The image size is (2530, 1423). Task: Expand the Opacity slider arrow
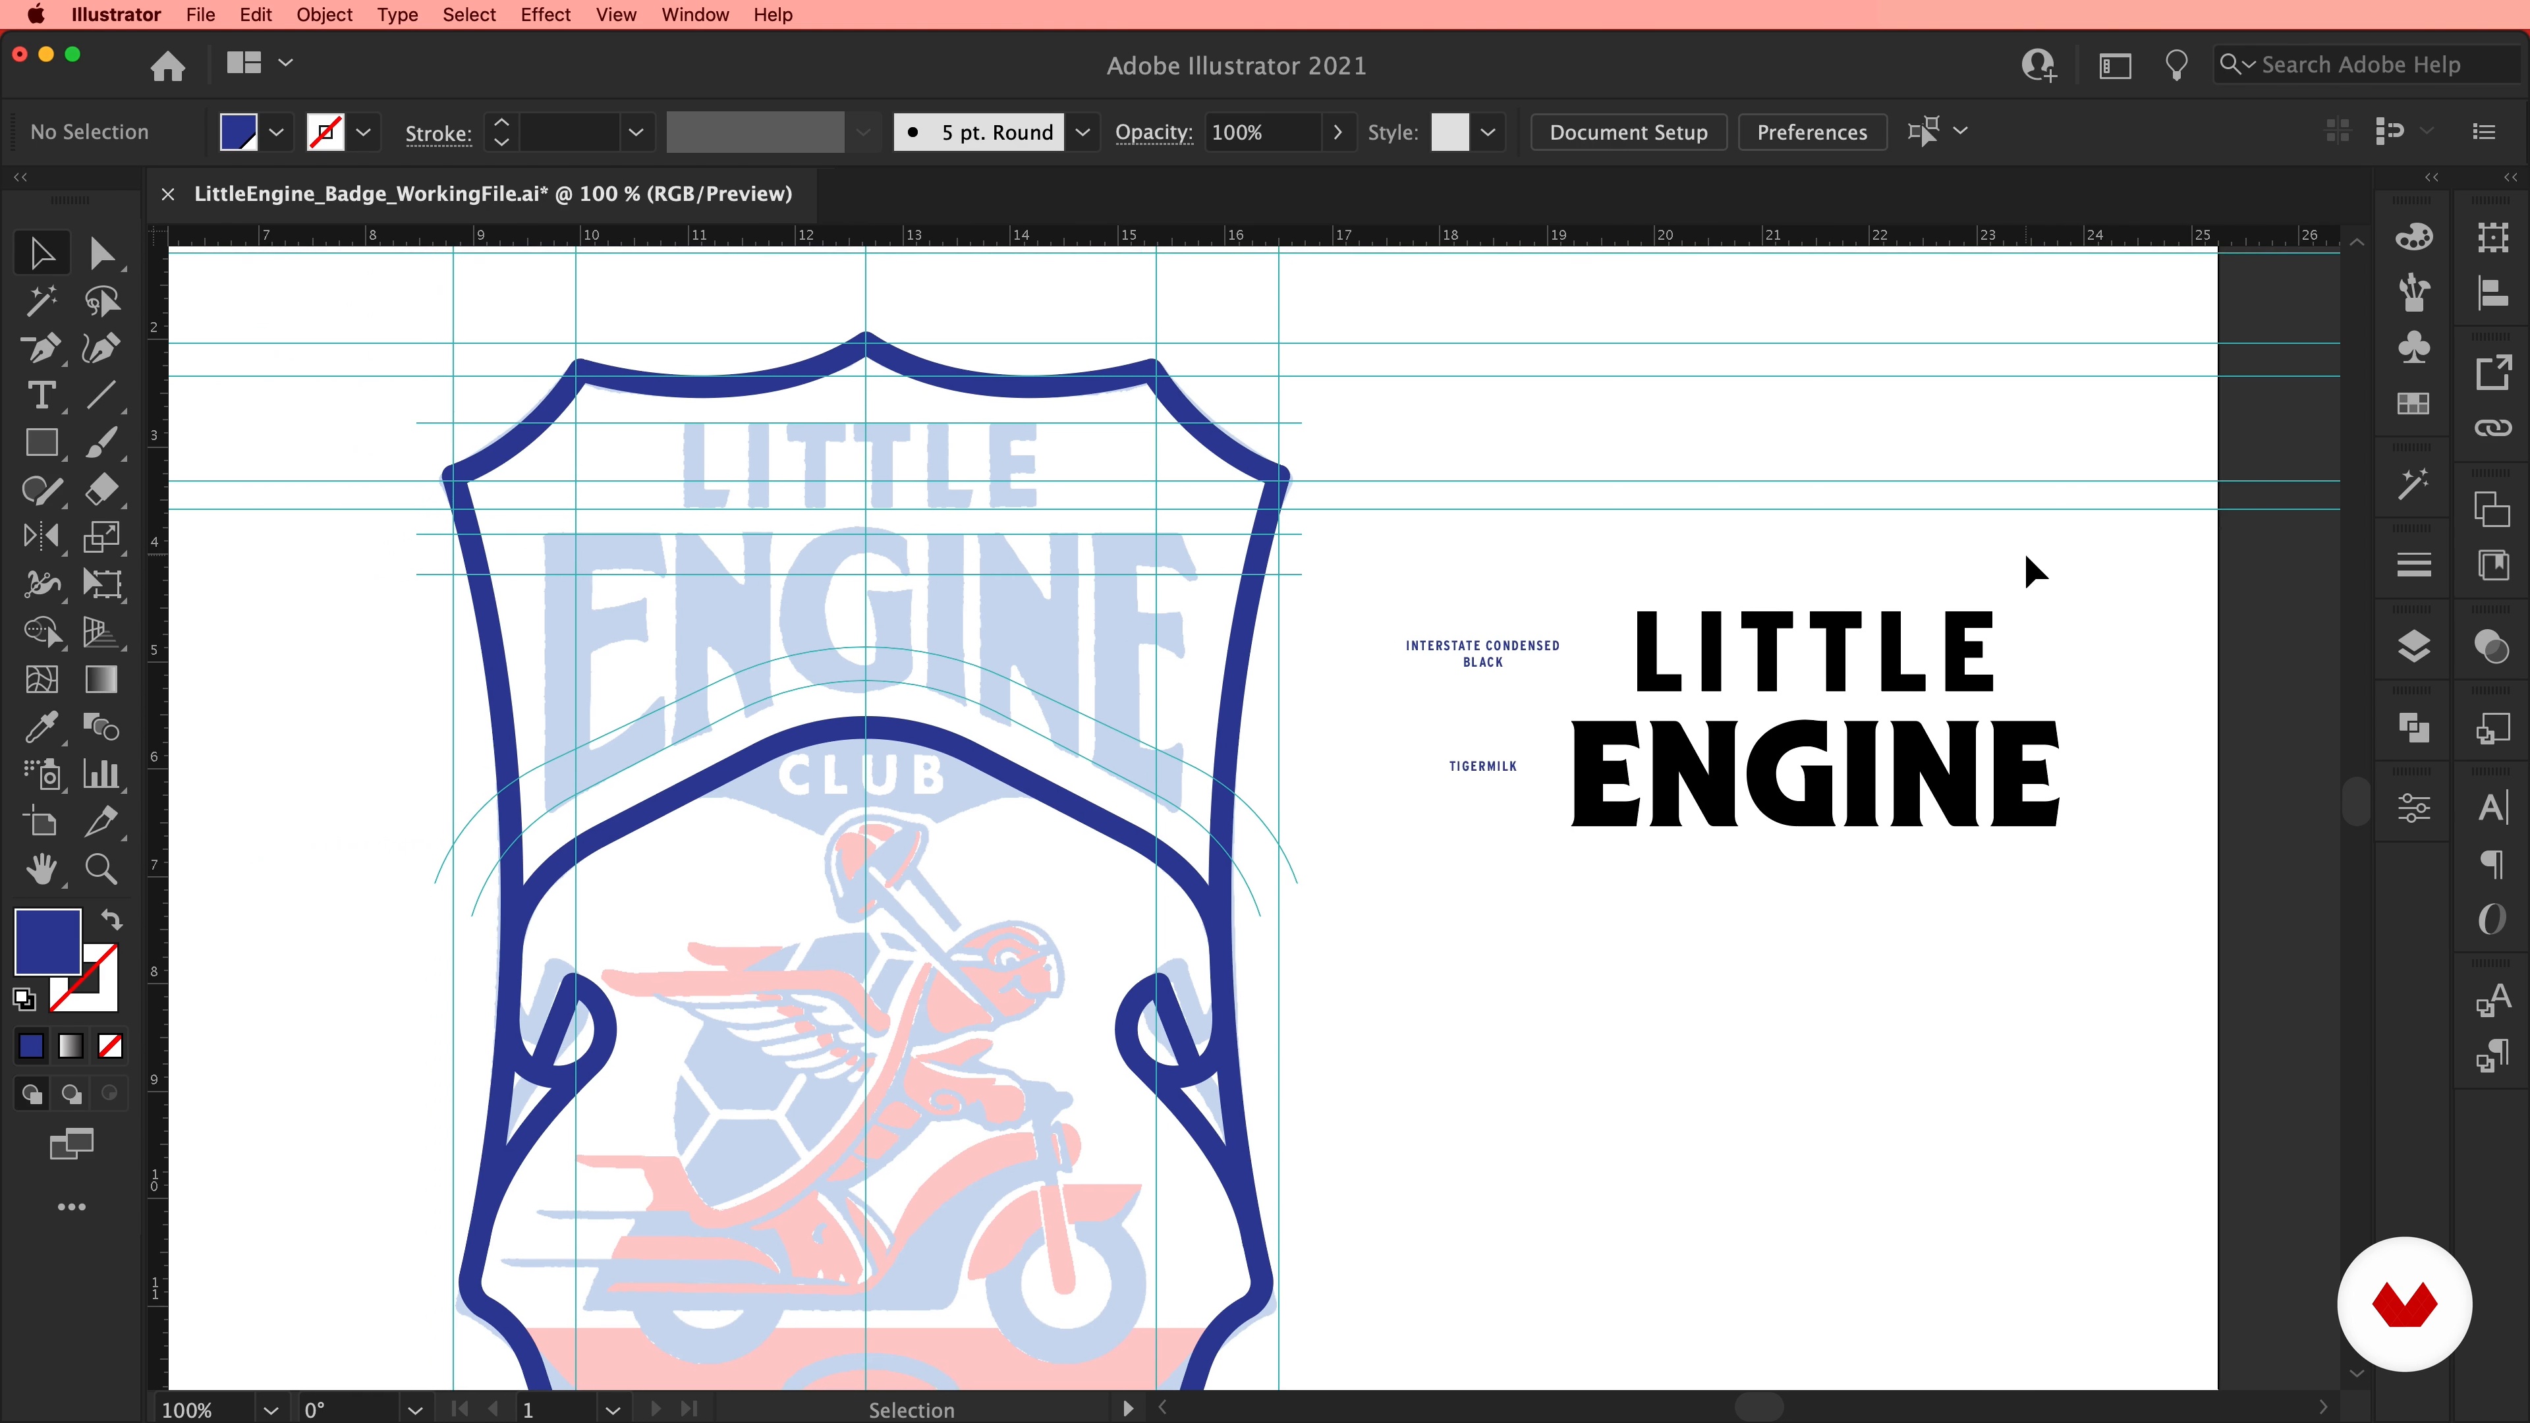(x=1337, y=132)
